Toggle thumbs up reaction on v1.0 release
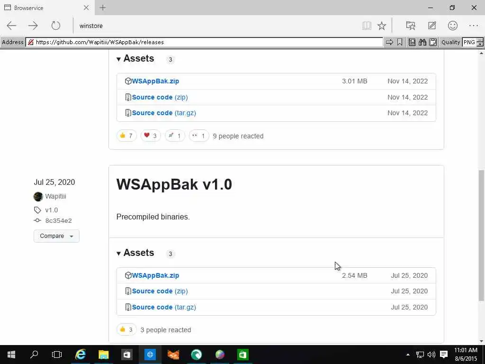 tap(126, 330)
